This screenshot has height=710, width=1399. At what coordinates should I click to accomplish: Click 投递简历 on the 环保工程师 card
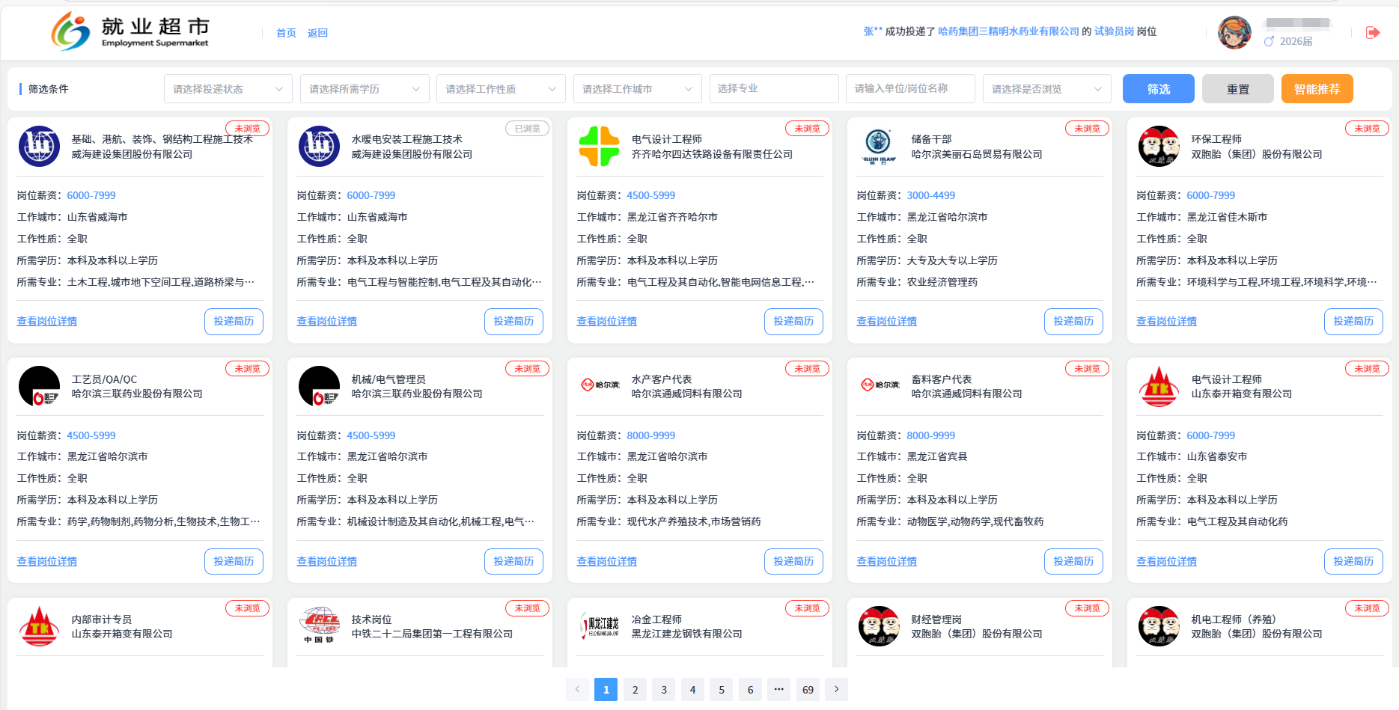[x=1353, y=321]
